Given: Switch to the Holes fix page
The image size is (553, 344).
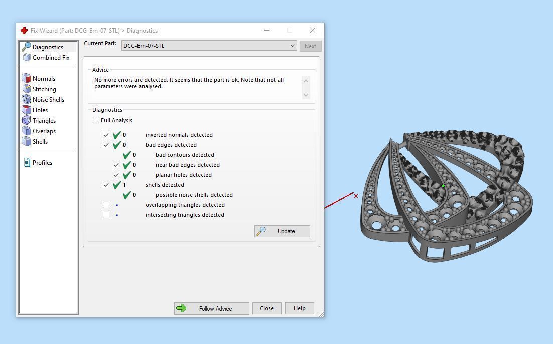Looking at the screenshot, I should pyautogui.click(x=40, y=110).
